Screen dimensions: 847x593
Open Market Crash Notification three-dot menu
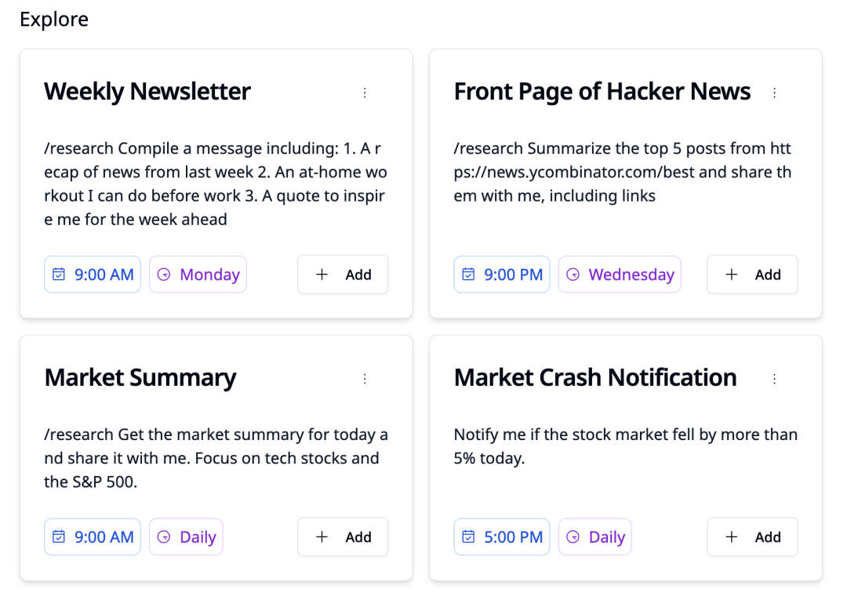pyautogui.click(x=775, y=379)
